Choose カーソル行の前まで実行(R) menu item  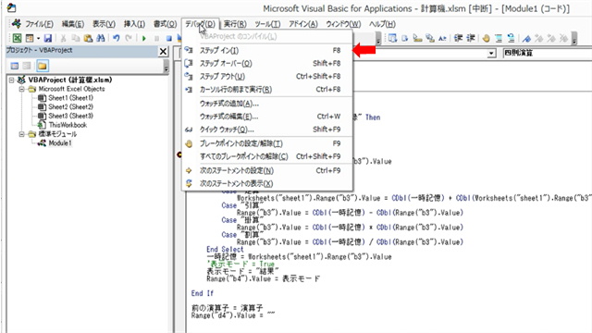coord(267,90)
